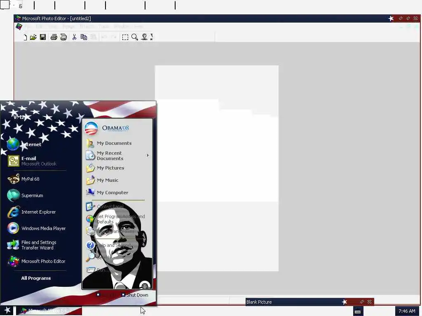Restore the Blank Picture window

[362, 302]
